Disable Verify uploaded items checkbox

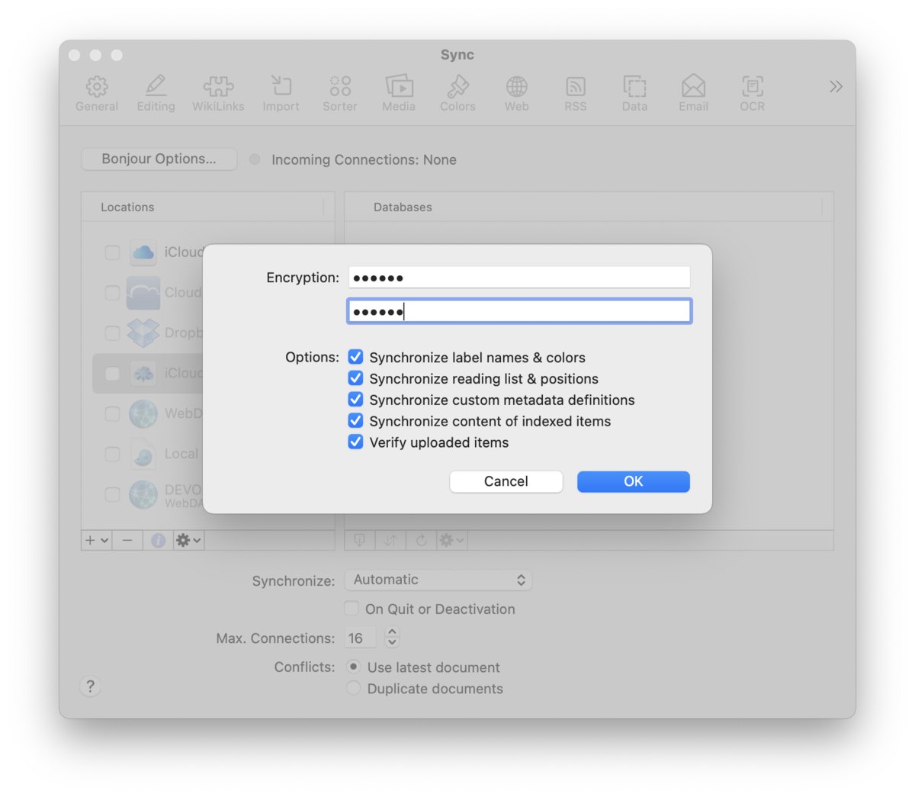click(355, 442)
